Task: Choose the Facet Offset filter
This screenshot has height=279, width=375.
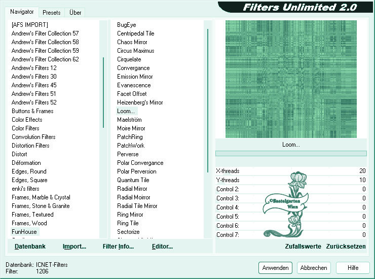Action: point(132,94)
